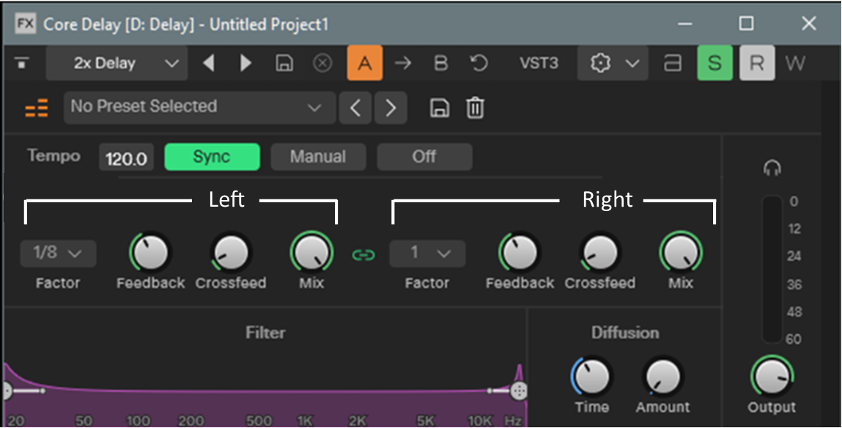Click the orange preset browser list icon
842x428 pixels.
pos(37,108)
